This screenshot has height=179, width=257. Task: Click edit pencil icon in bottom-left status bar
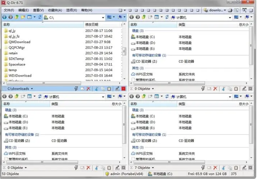pos(117,168)
